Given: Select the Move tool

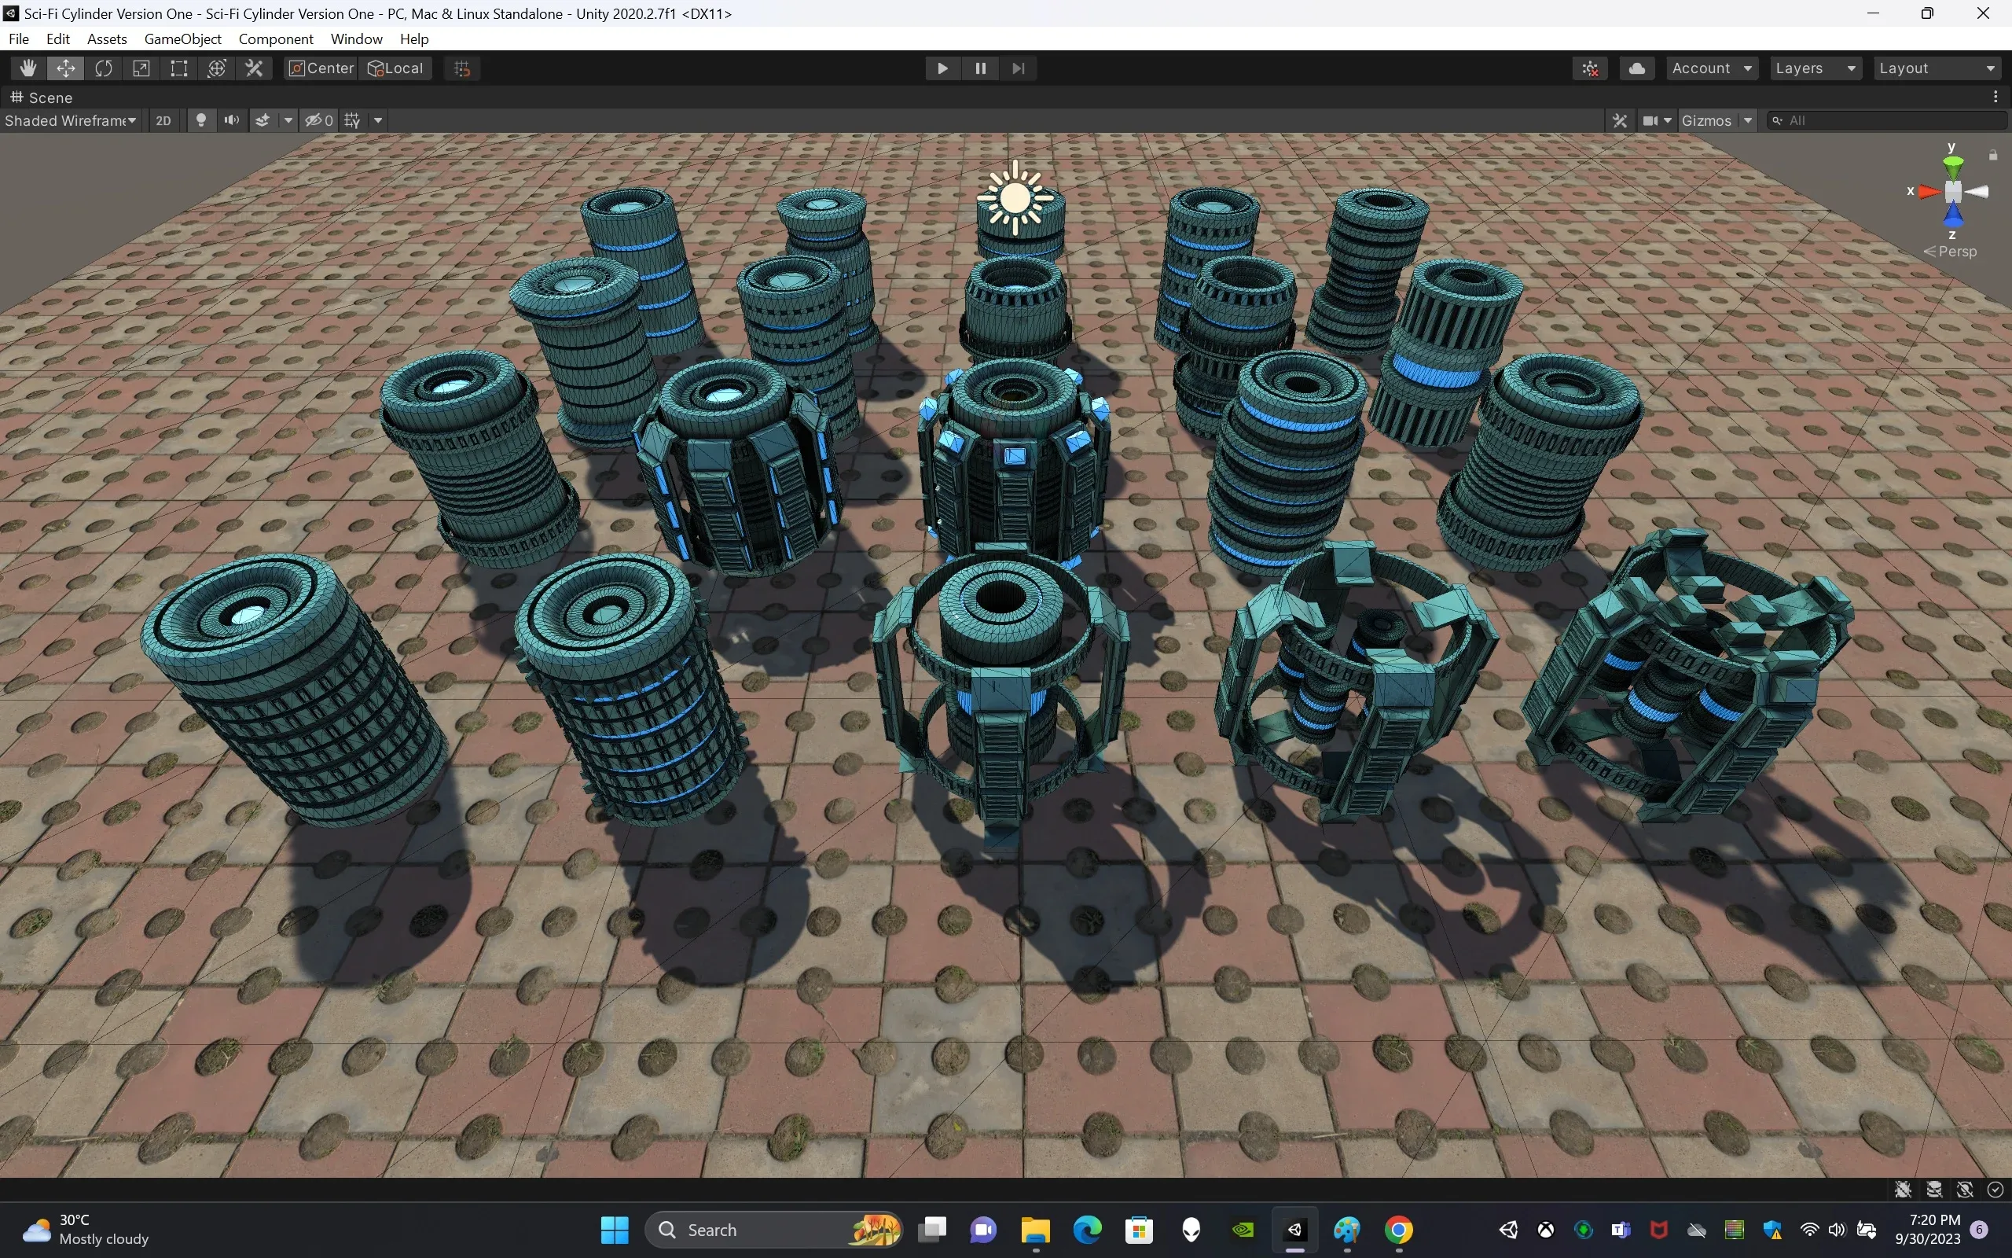Looking at the screenshot, I should 66,68.
